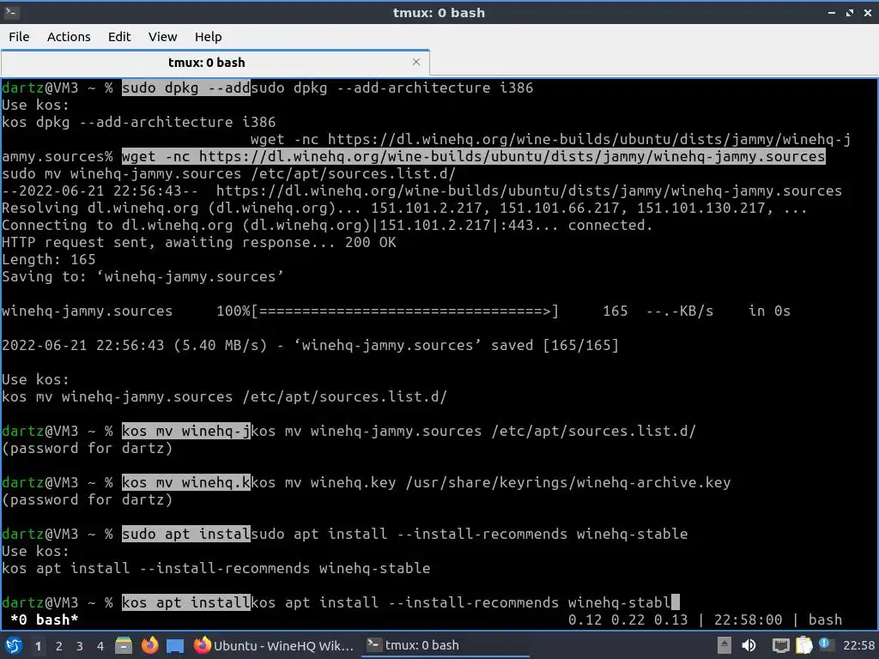Screen dimensions: 879x659
Task: Switch to workspace 2
Action: (58, 646)
